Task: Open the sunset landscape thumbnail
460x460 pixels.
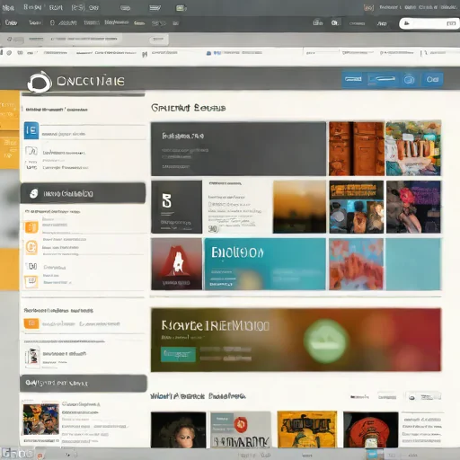Action: click(299, 207)
